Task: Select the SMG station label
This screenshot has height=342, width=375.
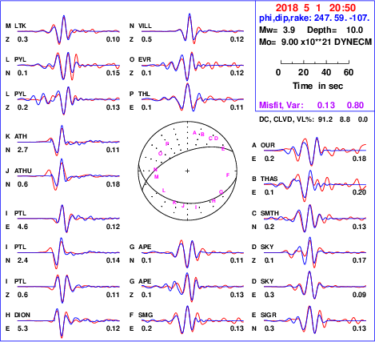Action: (146, 315)
